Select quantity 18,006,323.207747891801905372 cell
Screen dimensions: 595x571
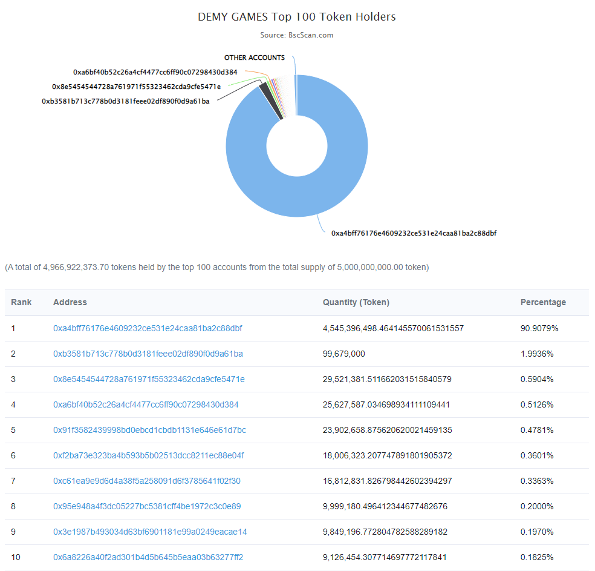[388, 455]
